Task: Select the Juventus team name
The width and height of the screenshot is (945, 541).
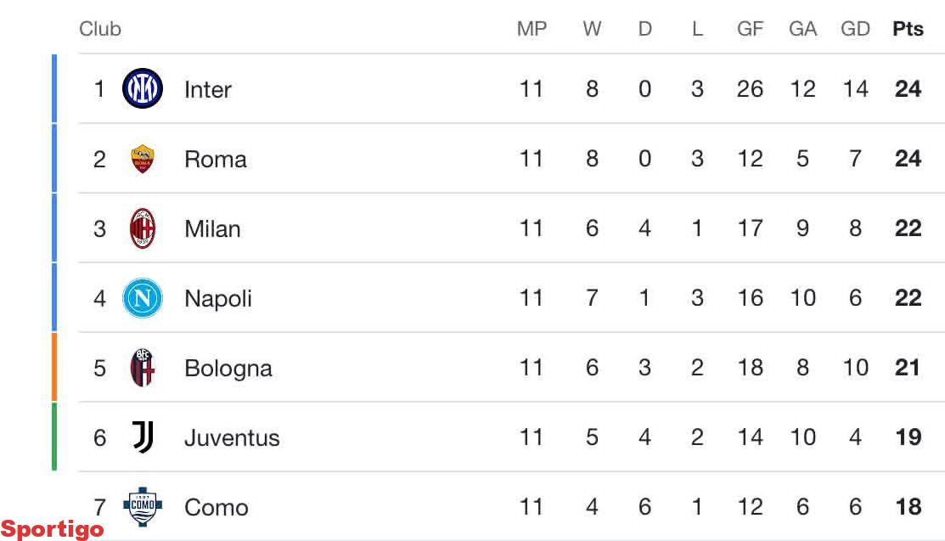Action: click(231, 437)
